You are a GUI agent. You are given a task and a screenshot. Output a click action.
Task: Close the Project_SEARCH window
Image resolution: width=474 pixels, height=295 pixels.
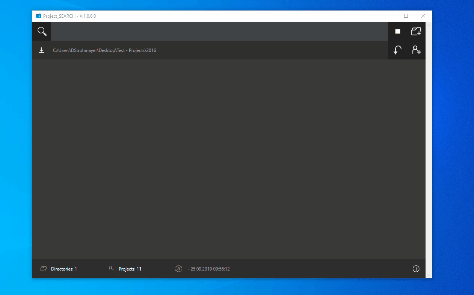pos(423,16)
